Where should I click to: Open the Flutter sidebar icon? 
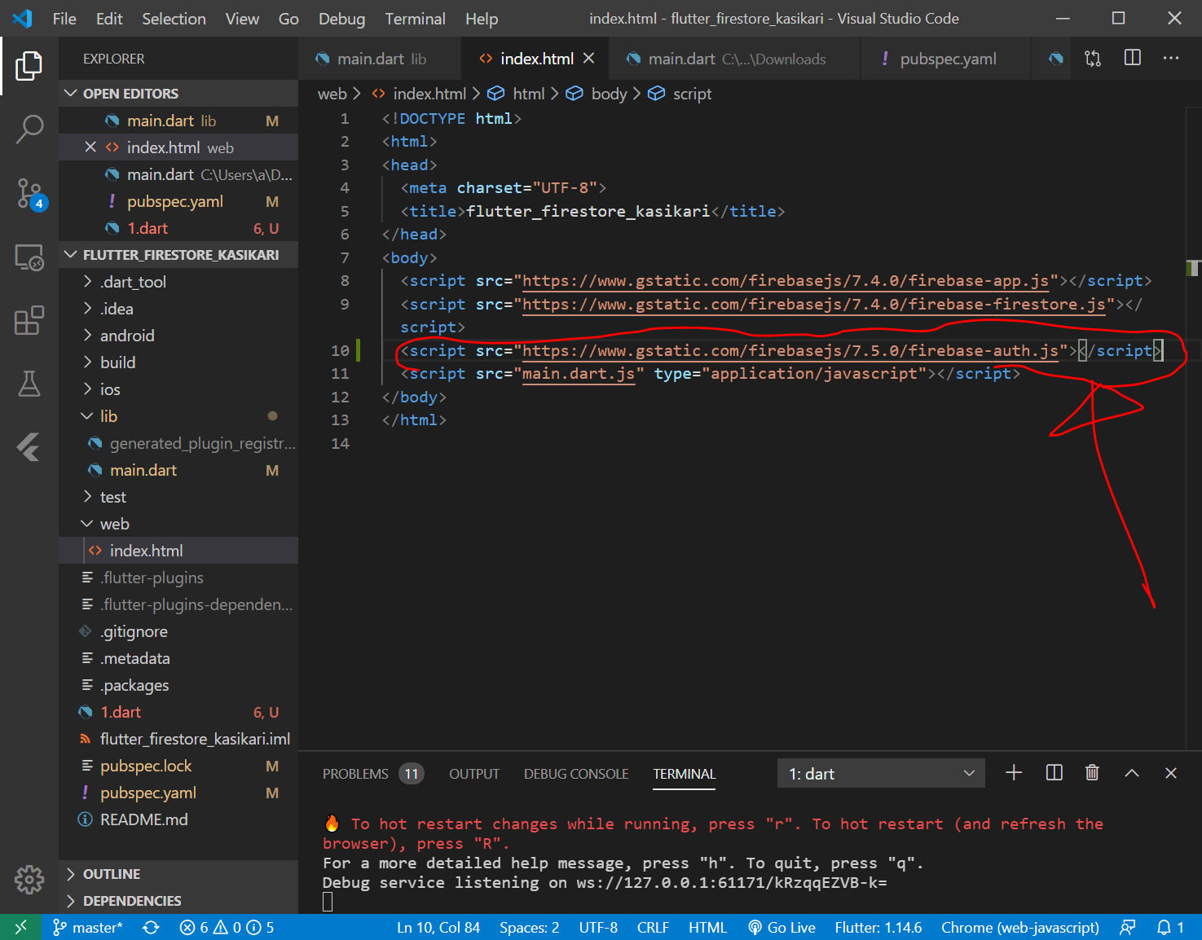[29, 446]
